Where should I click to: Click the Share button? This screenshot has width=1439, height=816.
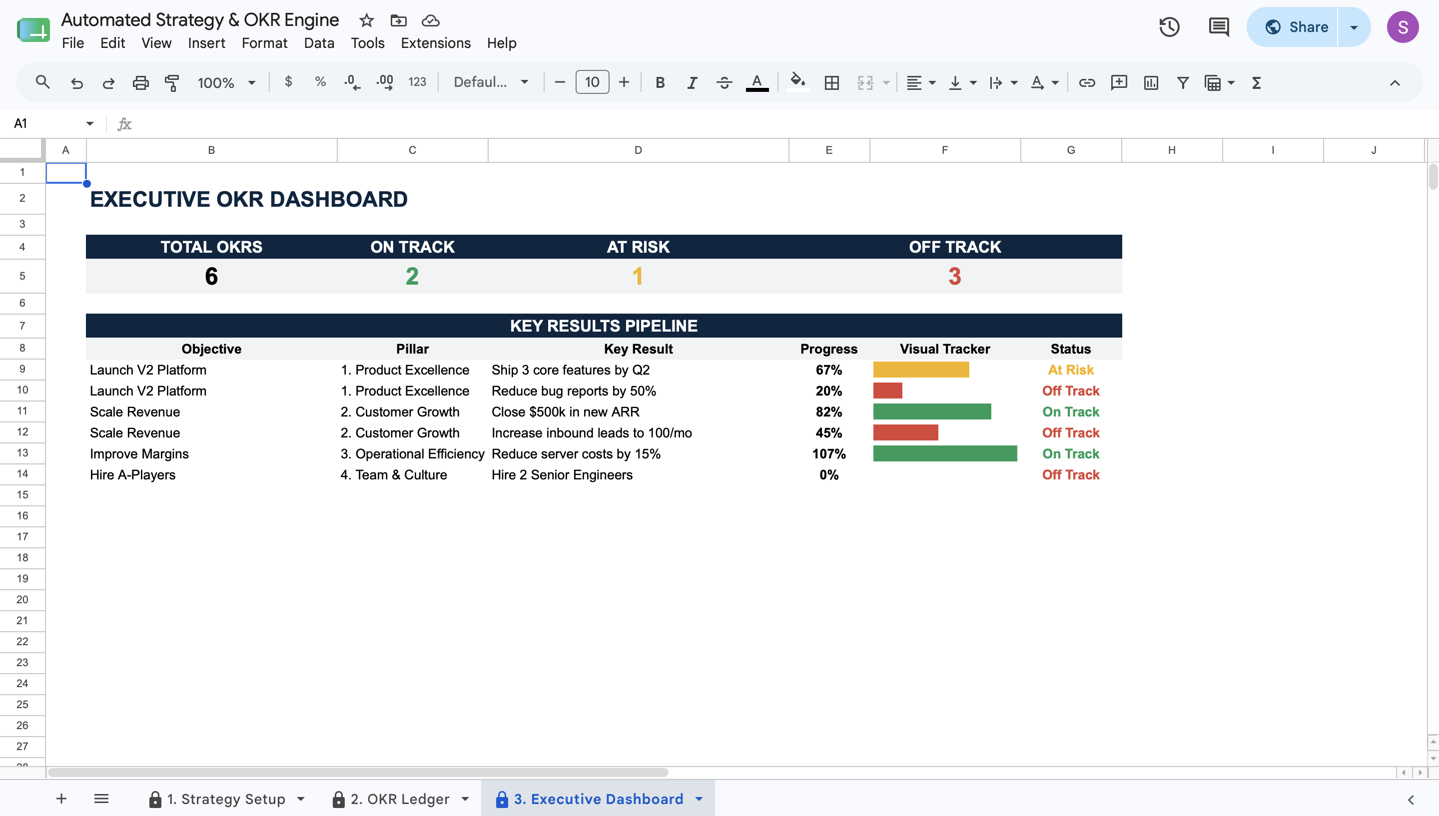pyautogui.click(x=1292, y=27)
